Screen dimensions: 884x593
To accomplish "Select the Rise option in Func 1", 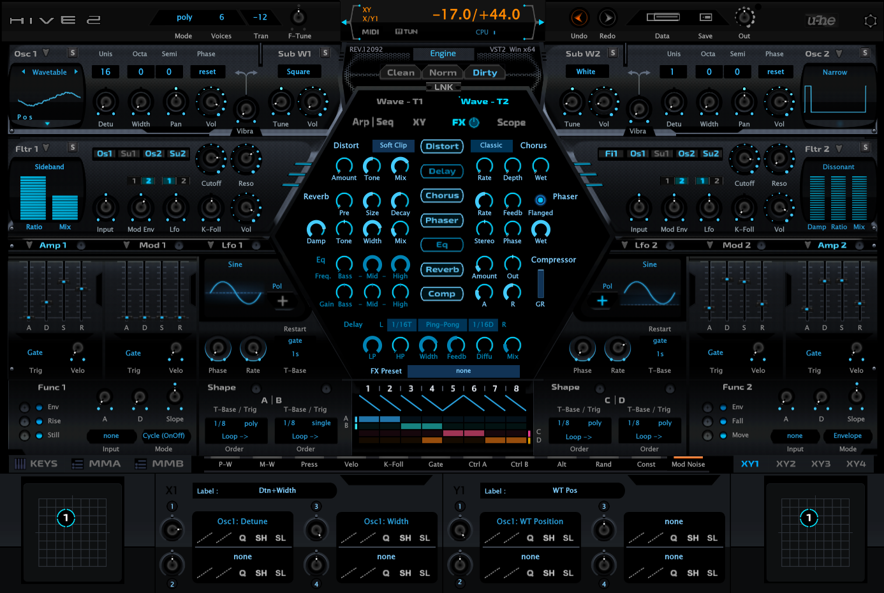I will (x=40, y=421).
